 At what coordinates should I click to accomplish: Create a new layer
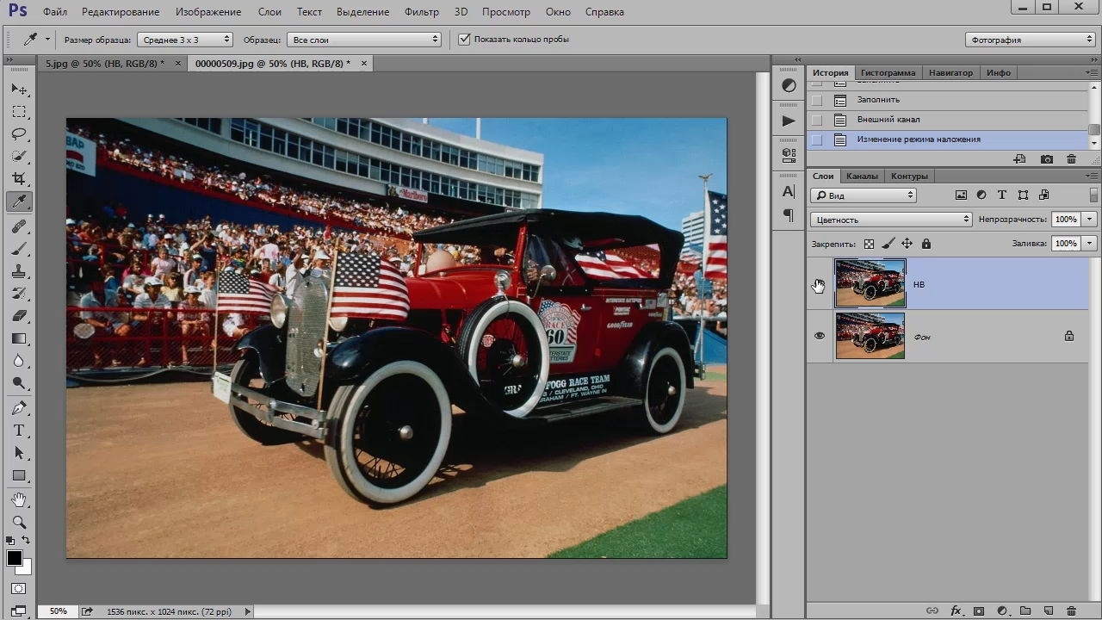(x=1048, y=611)
